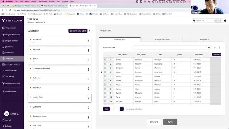
Task: Click browser back arrow
Action: pyautogui.click(x=3, y=10)
